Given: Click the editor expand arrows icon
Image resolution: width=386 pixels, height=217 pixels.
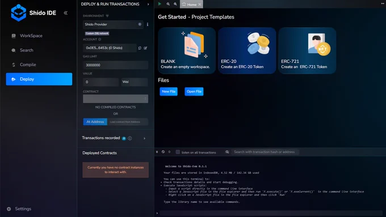Looking at the screenshot, I should [x=382, y=4].
